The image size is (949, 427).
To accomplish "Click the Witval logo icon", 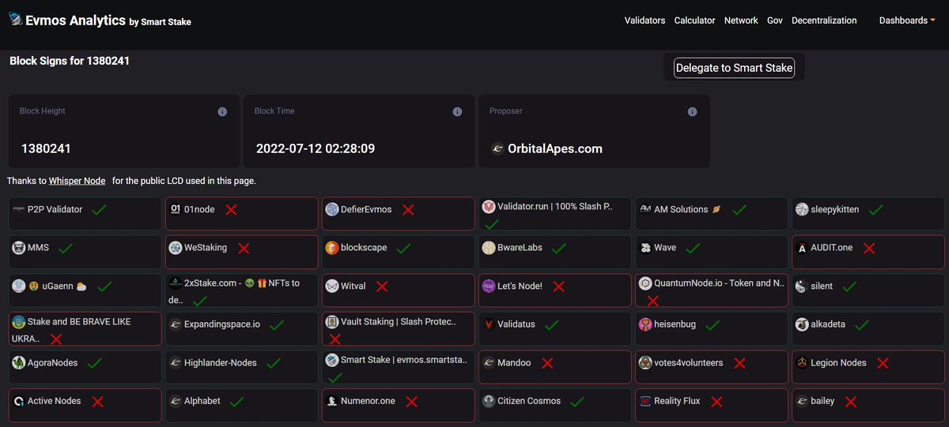I will click(332, 286).
